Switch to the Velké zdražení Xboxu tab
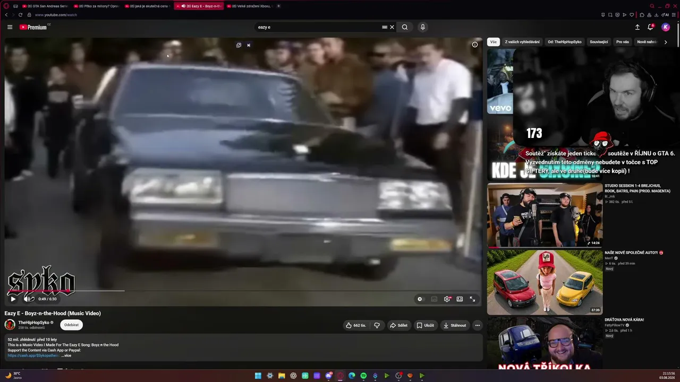 click(x=250, y=6)
